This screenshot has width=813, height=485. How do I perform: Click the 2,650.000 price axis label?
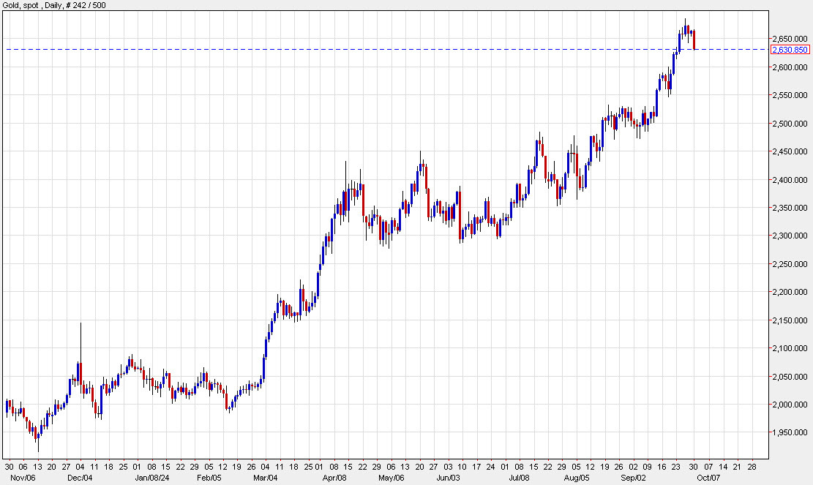pyautogui.click(x=790, y=39)
